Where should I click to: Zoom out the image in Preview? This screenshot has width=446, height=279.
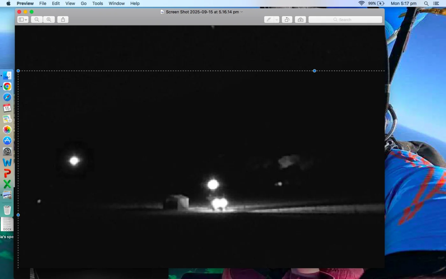pos(37,19)
